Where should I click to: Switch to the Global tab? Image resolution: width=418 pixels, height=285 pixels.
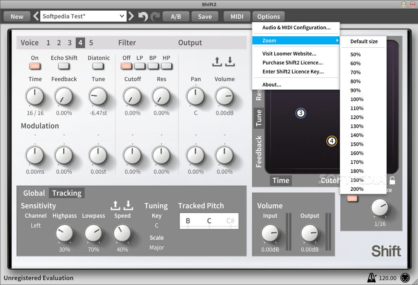point(34,193)
